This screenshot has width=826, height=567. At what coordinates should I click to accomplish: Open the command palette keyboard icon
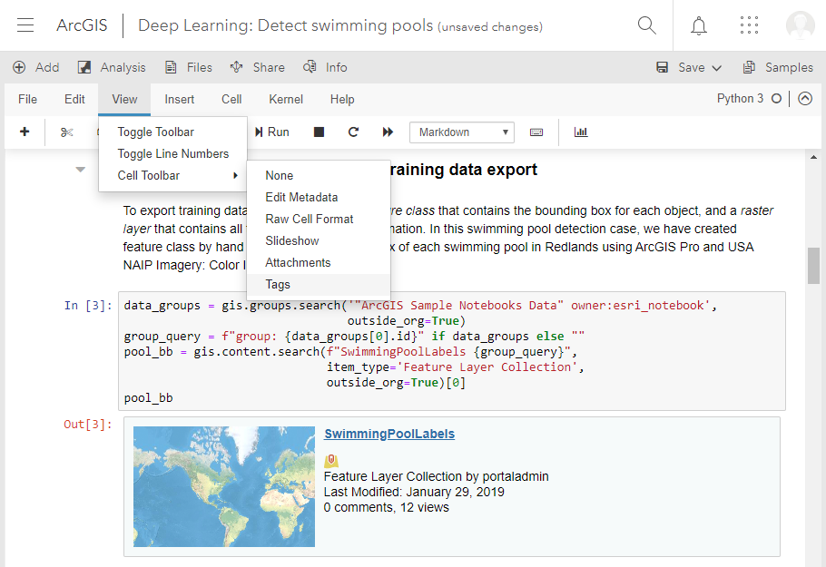[536, 132]
